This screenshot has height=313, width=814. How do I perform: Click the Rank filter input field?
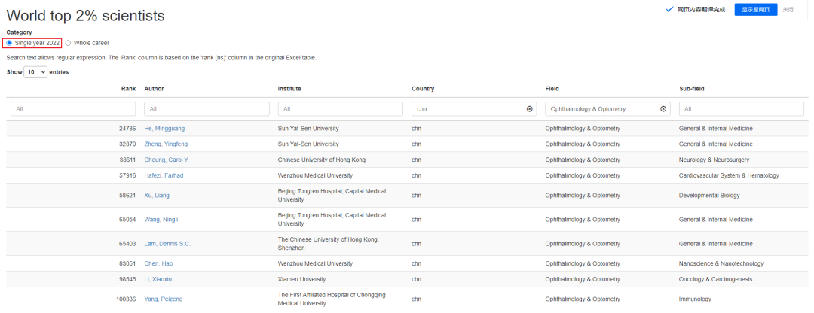(x=73, y=109)
